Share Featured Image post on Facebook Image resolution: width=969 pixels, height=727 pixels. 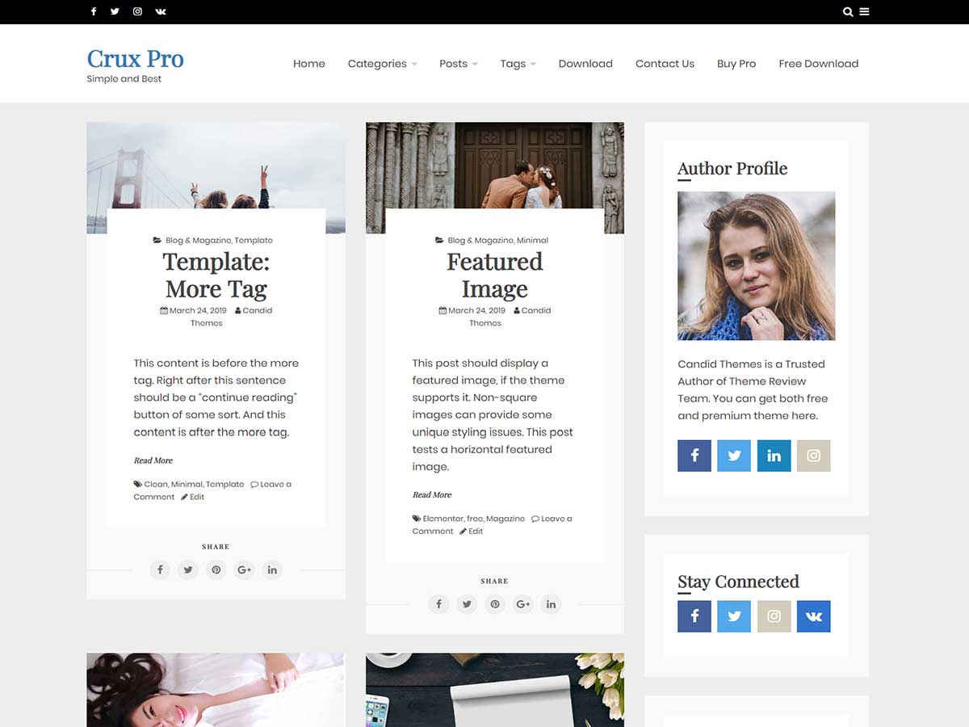438,604
